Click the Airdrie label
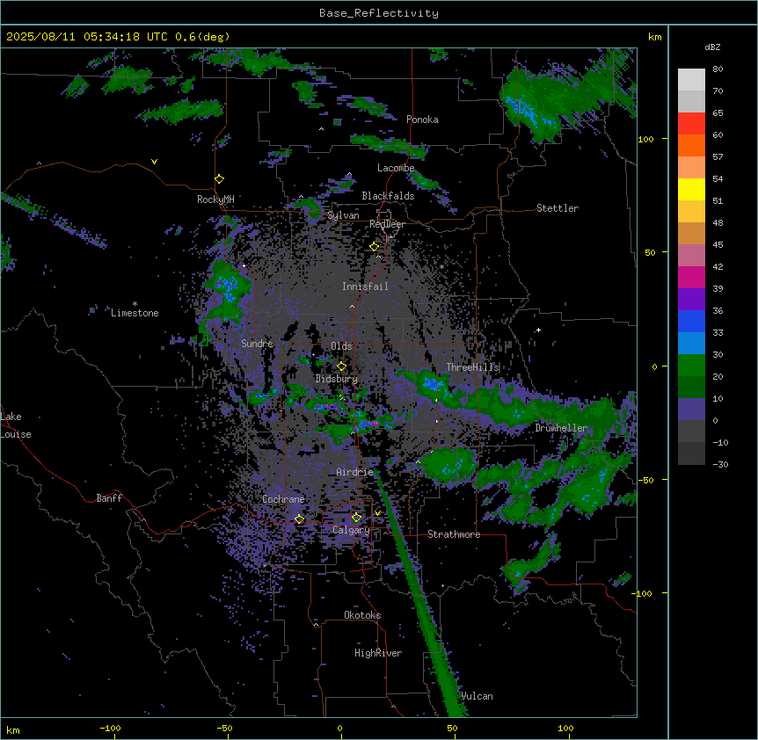The image size is (758, 740). click(x=355, y=472)
